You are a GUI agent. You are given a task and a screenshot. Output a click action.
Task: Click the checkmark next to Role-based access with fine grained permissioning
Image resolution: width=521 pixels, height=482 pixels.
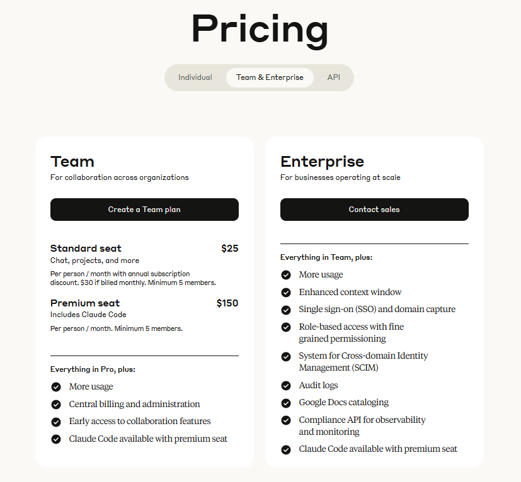[x=286, y=327]
